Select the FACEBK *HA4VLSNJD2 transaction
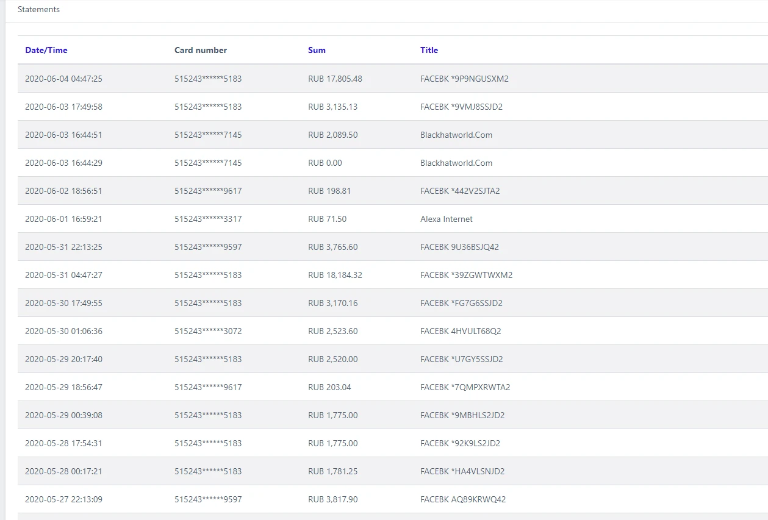Viewport: 768px width, 520px height. pos(393,471)
